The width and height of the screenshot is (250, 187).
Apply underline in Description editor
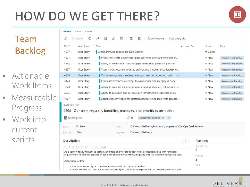(x=73, y=147)
